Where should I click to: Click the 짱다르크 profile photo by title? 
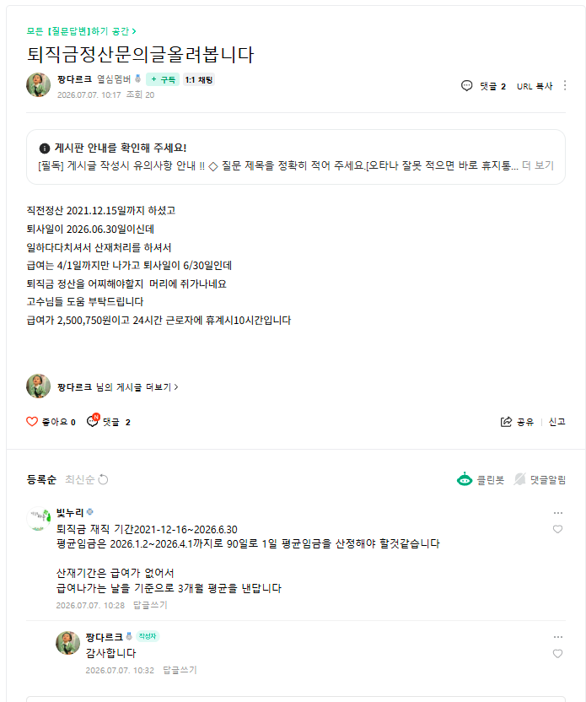[38, 84]
